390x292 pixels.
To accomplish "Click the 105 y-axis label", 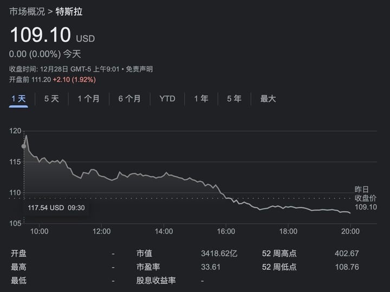I will click(x=15, y=223).
